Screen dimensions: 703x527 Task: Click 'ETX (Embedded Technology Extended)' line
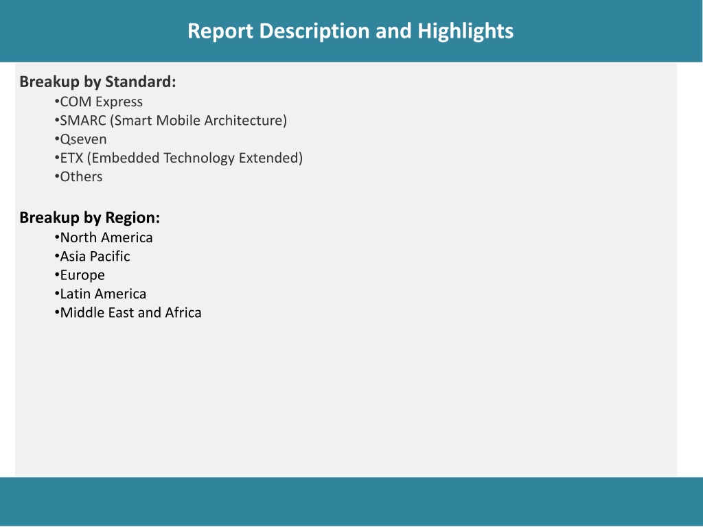click(x=179, y=159)
